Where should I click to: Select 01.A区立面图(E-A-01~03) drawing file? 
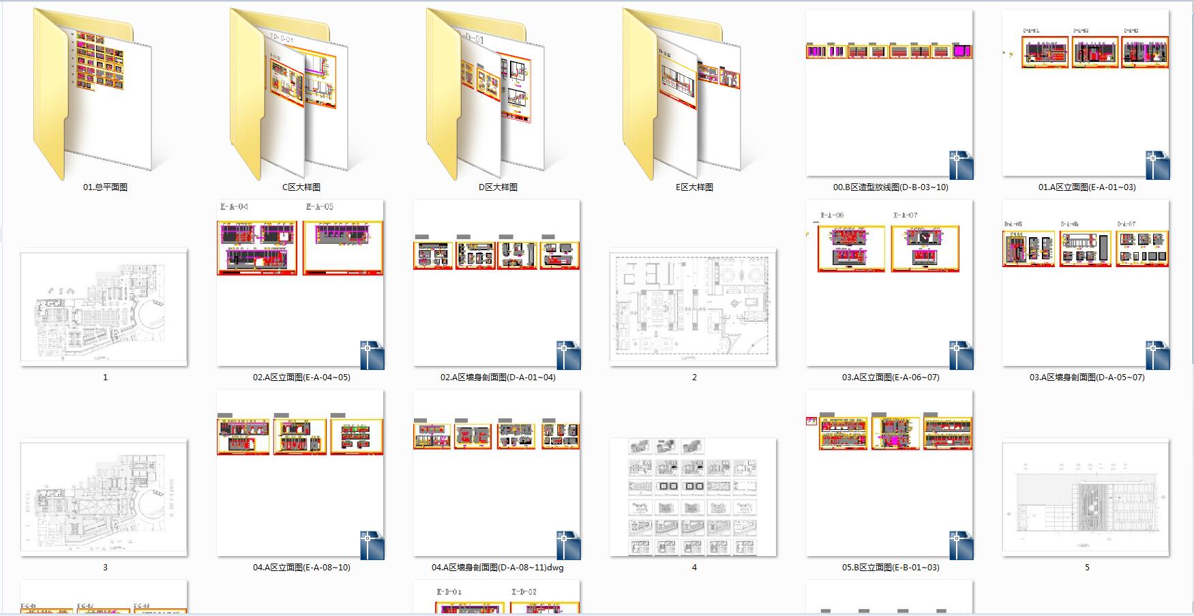click(x=1086, y=94)
